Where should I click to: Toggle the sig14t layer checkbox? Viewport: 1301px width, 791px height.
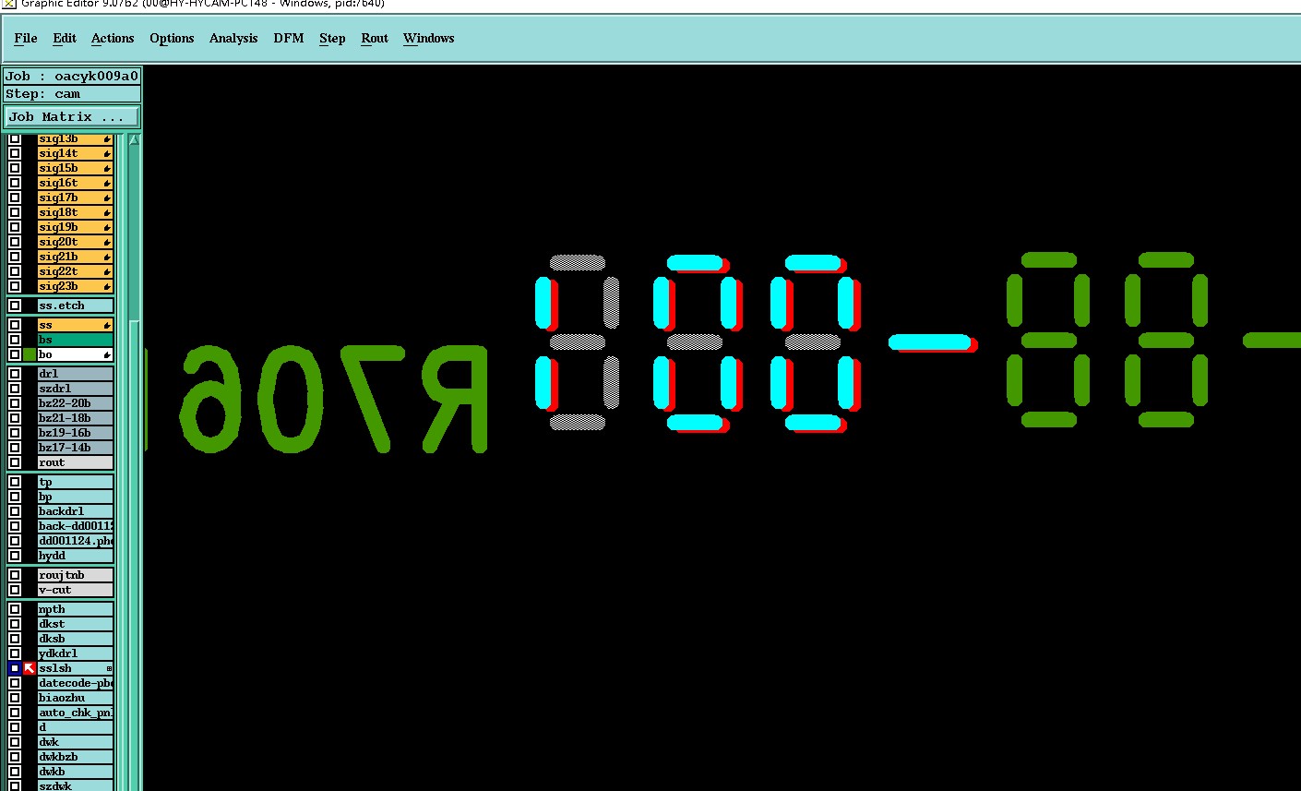15,153
